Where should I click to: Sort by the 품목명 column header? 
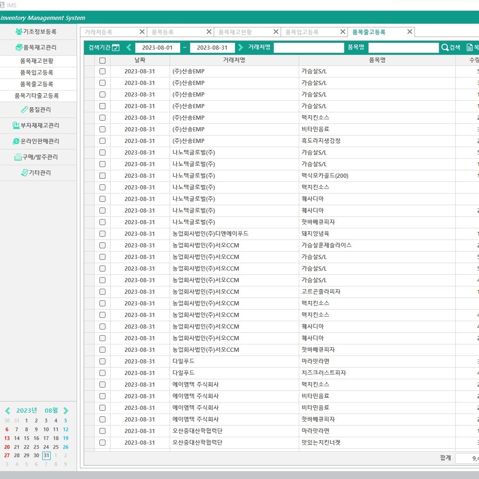(377, 60)
